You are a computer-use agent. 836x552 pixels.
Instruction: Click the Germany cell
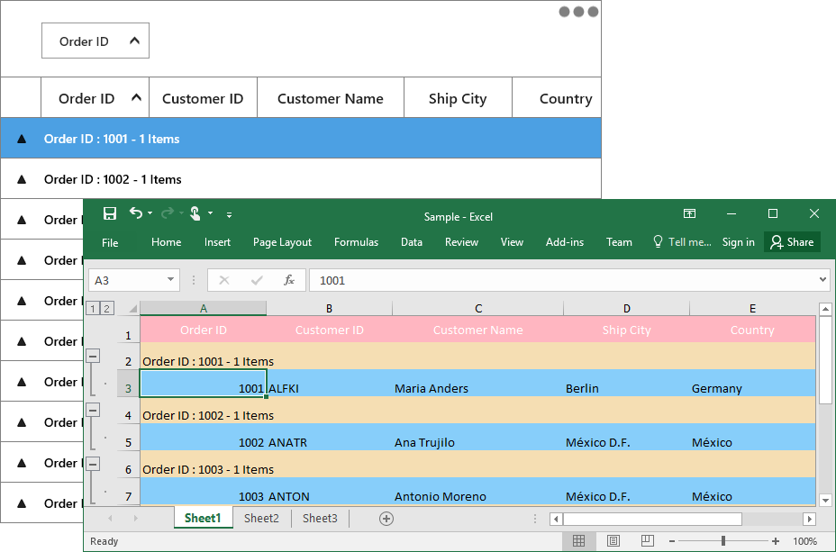(752, 383)
